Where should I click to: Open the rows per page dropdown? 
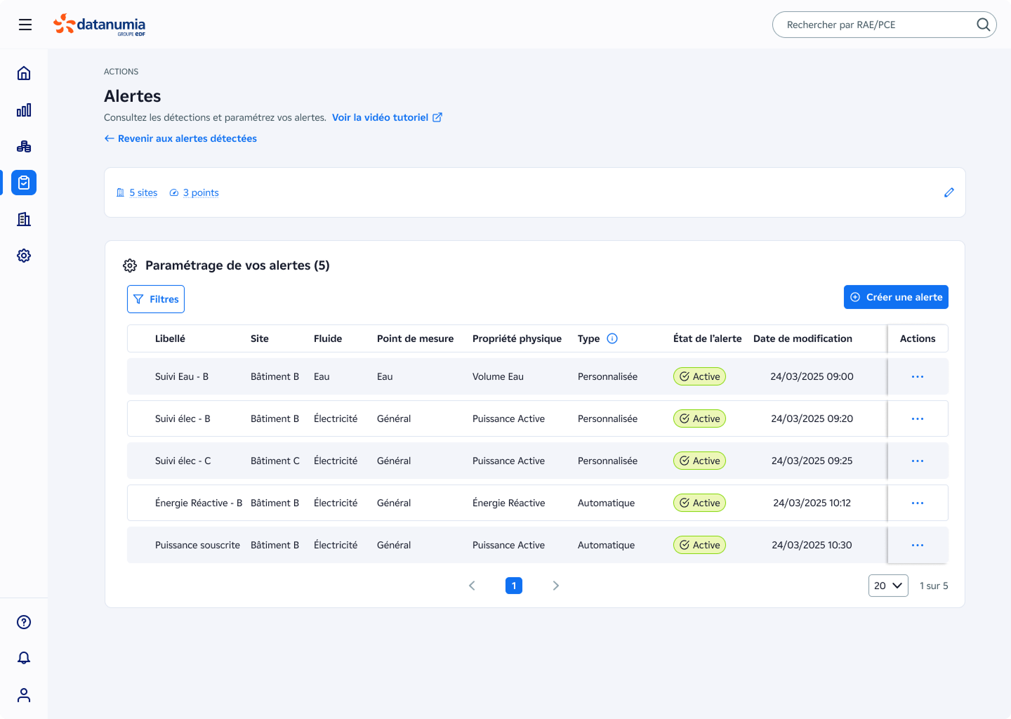coord(888,586)
